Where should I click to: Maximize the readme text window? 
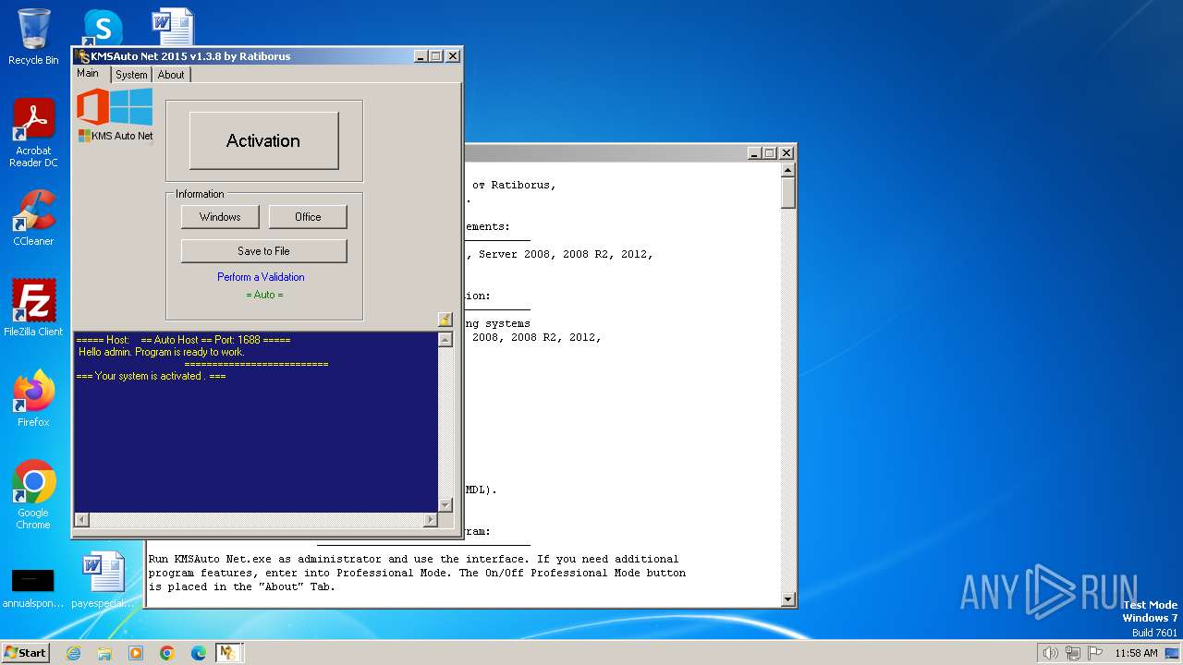pos(770,153)
